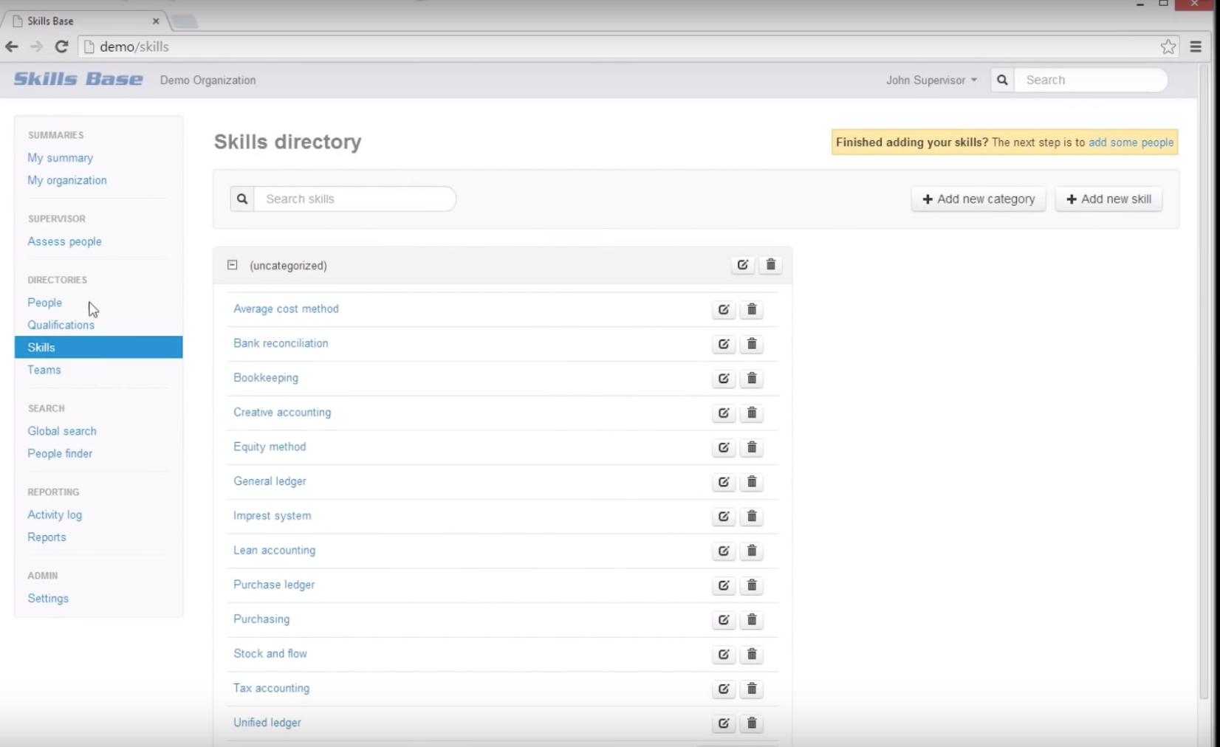Delete the Creative accounting skill
This screenshot has height=747, width=1220.
(752, 413)
